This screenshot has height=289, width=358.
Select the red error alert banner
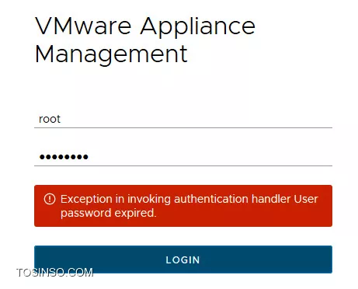(183, 206)
